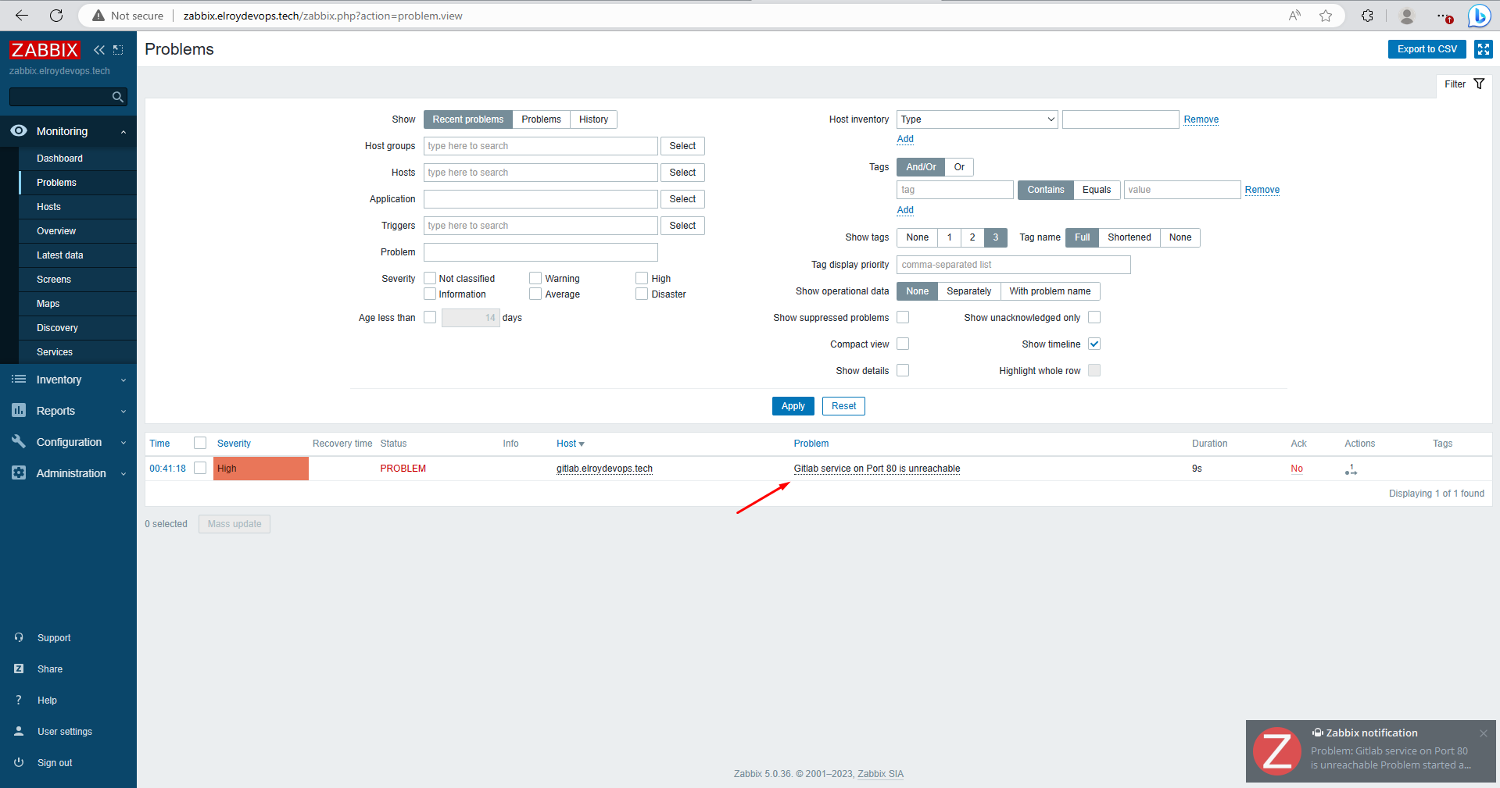
Task: Open gitlab.elroydevops.tech host link
Action: pyautogui.click(x=604, y=469)
